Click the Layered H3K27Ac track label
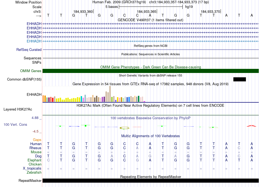The height and width of the screenshot is (187, 259). (x=18, y=109)
